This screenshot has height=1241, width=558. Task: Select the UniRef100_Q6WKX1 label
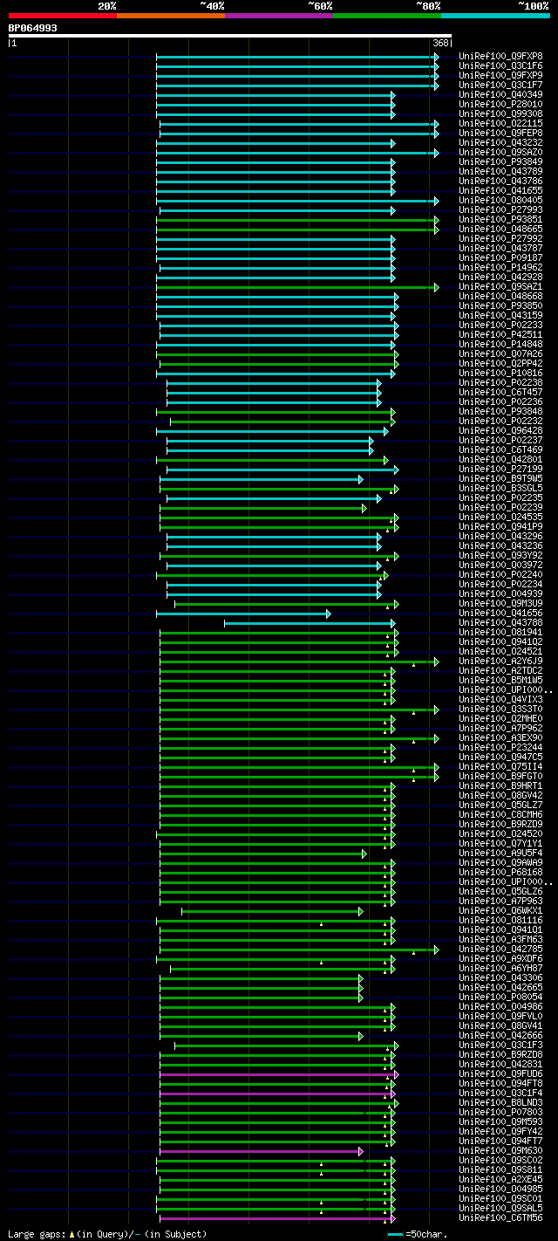[500, 910]
